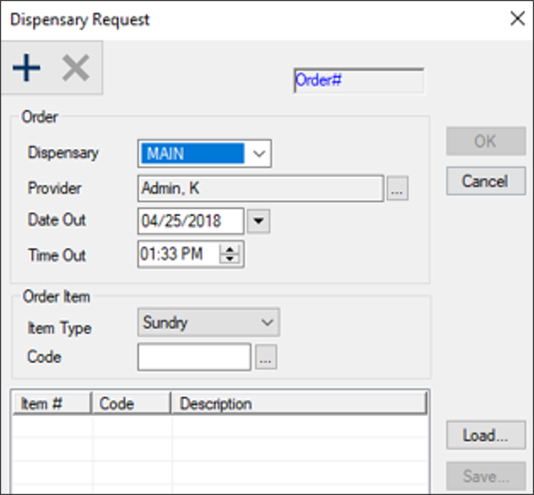Open the Date Out calendar dropdown arrow
Viewport: 534px width, 495px height.
point(258,221)
